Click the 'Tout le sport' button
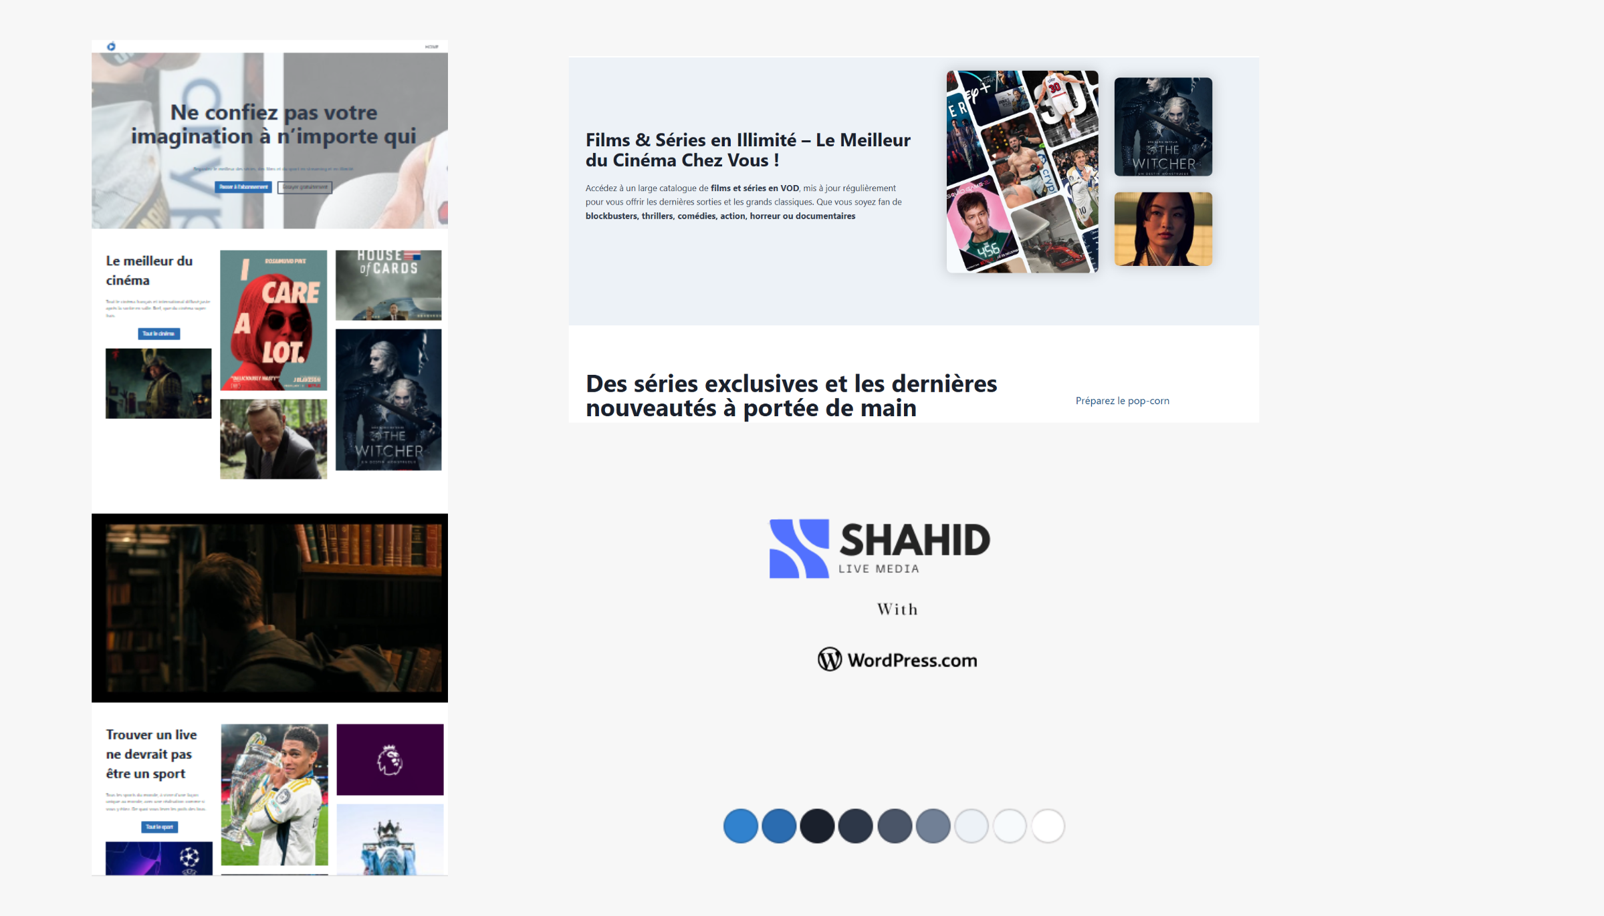Image resolution: width=1604 pixels, height=916 pixels. pos(159,826)
